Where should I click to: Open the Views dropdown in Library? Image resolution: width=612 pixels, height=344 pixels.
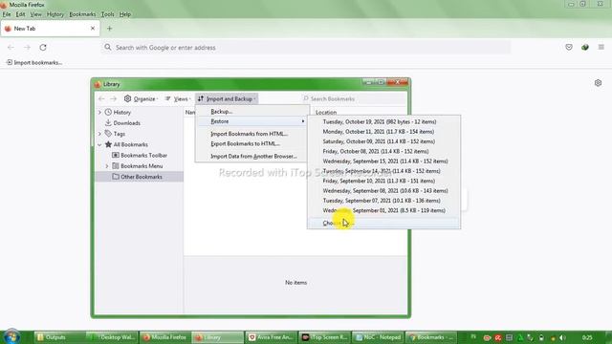[x=178, y=99]
